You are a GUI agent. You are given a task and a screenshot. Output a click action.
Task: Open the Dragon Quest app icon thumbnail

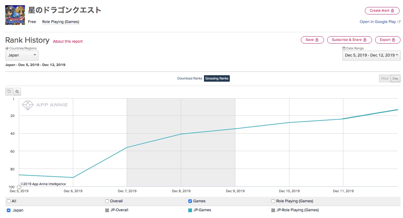coord(15,15)
